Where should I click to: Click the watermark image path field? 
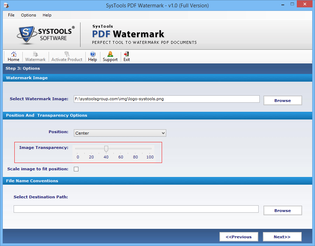coord(167,99)
